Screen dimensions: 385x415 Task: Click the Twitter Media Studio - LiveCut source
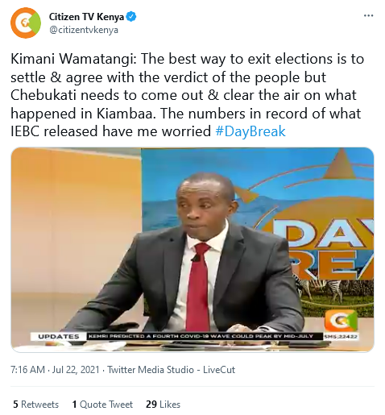point(171,370)
